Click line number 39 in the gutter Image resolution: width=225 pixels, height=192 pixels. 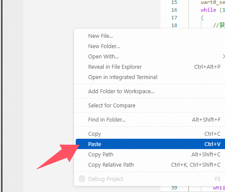(174, 188)
